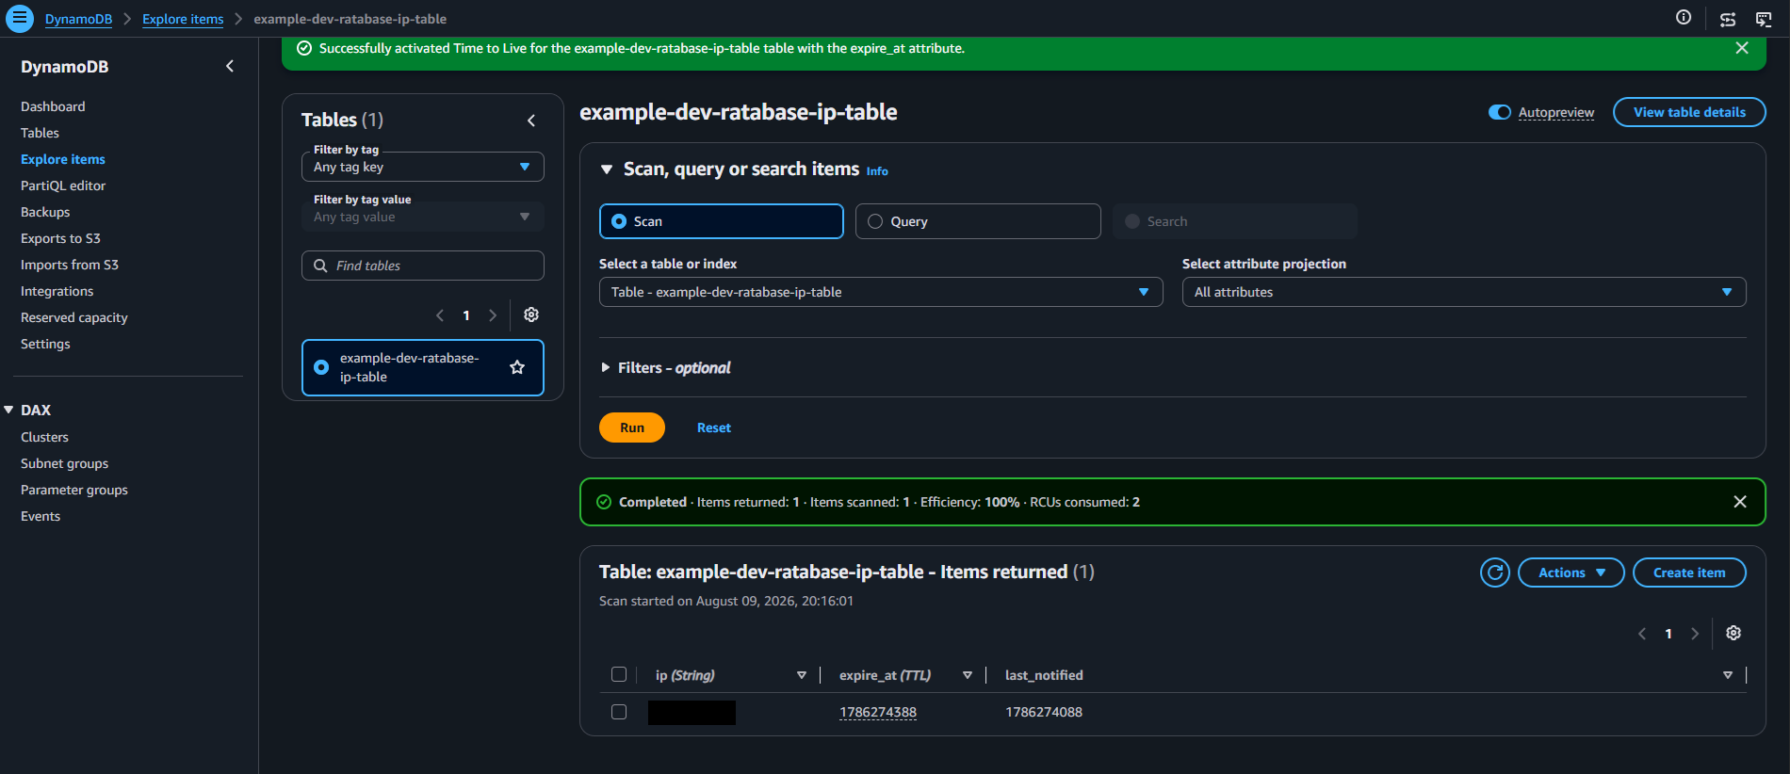This screenshot has width=1790, height=774.
Task: Sort by ip (String) column arrow
Action: 802,675
